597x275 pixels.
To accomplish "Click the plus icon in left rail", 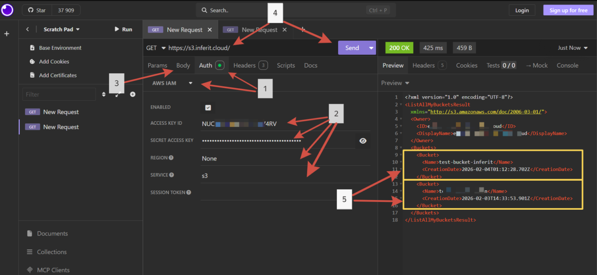I will coord(7,34).
